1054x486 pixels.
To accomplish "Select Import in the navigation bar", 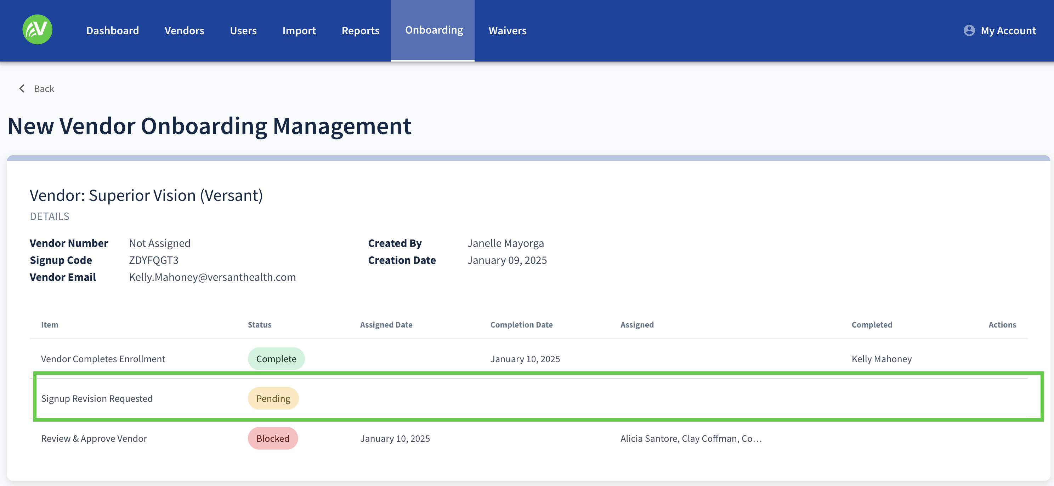I will click(x=299, y=31).
